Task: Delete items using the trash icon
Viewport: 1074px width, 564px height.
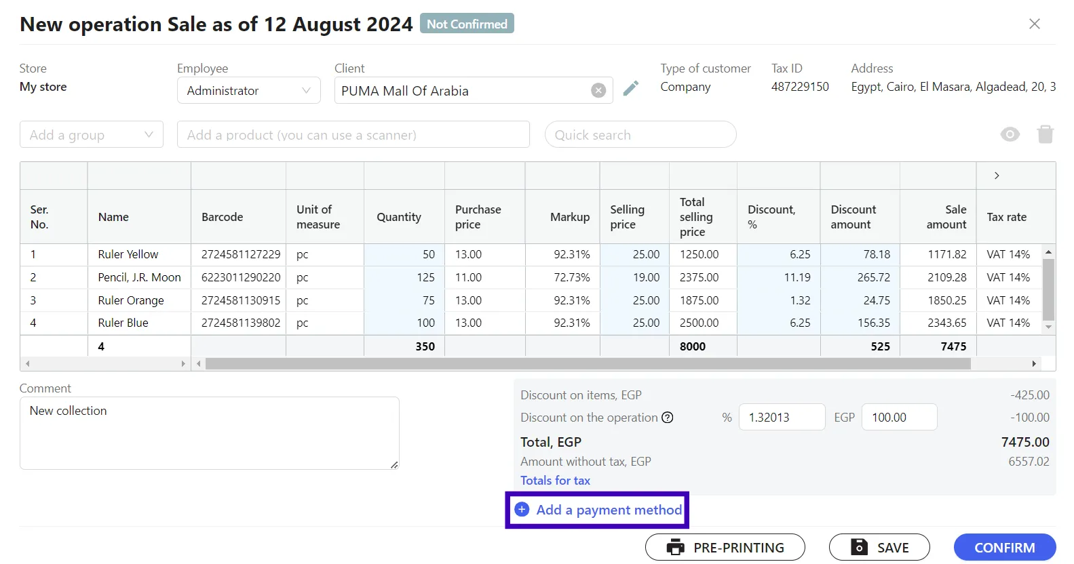Action: pyautogui.click(x=1045, y=134)
